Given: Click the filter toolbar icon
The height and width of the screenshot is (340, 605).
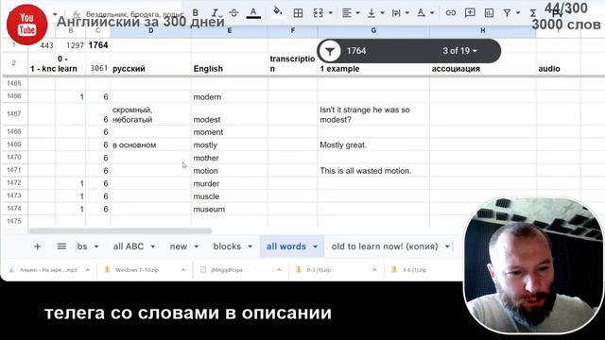Looking at the screenshot, I should (508, 13).
